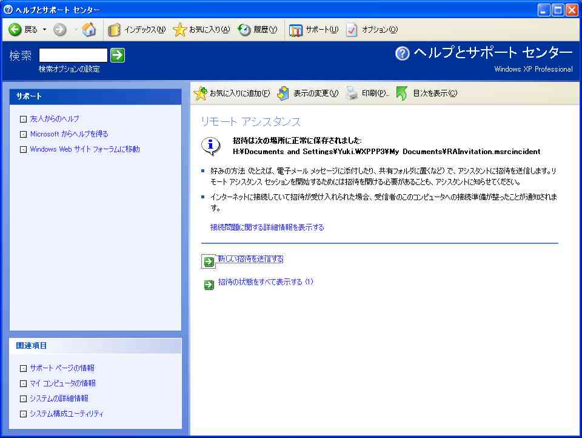Open Microsoft からヘルプを得る link
The image size is (582, 438).
tap(69, 134)
